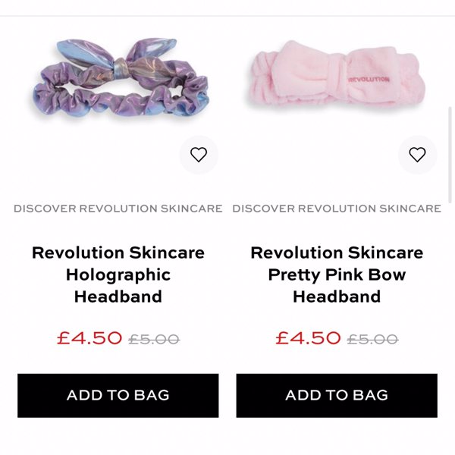Favorite the Holographic Headband with heart icon
Viewport: 455px width, 455px height.
click(199, 155)
